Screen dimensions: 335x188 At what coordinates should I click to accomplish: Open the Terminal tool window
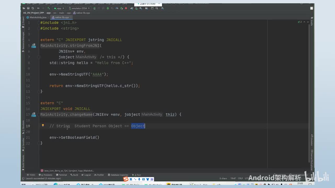61,175
